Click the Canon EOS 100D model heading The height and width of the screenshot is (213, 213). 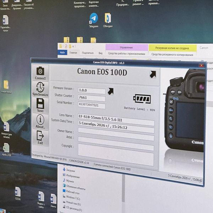(x=102, y=72)
